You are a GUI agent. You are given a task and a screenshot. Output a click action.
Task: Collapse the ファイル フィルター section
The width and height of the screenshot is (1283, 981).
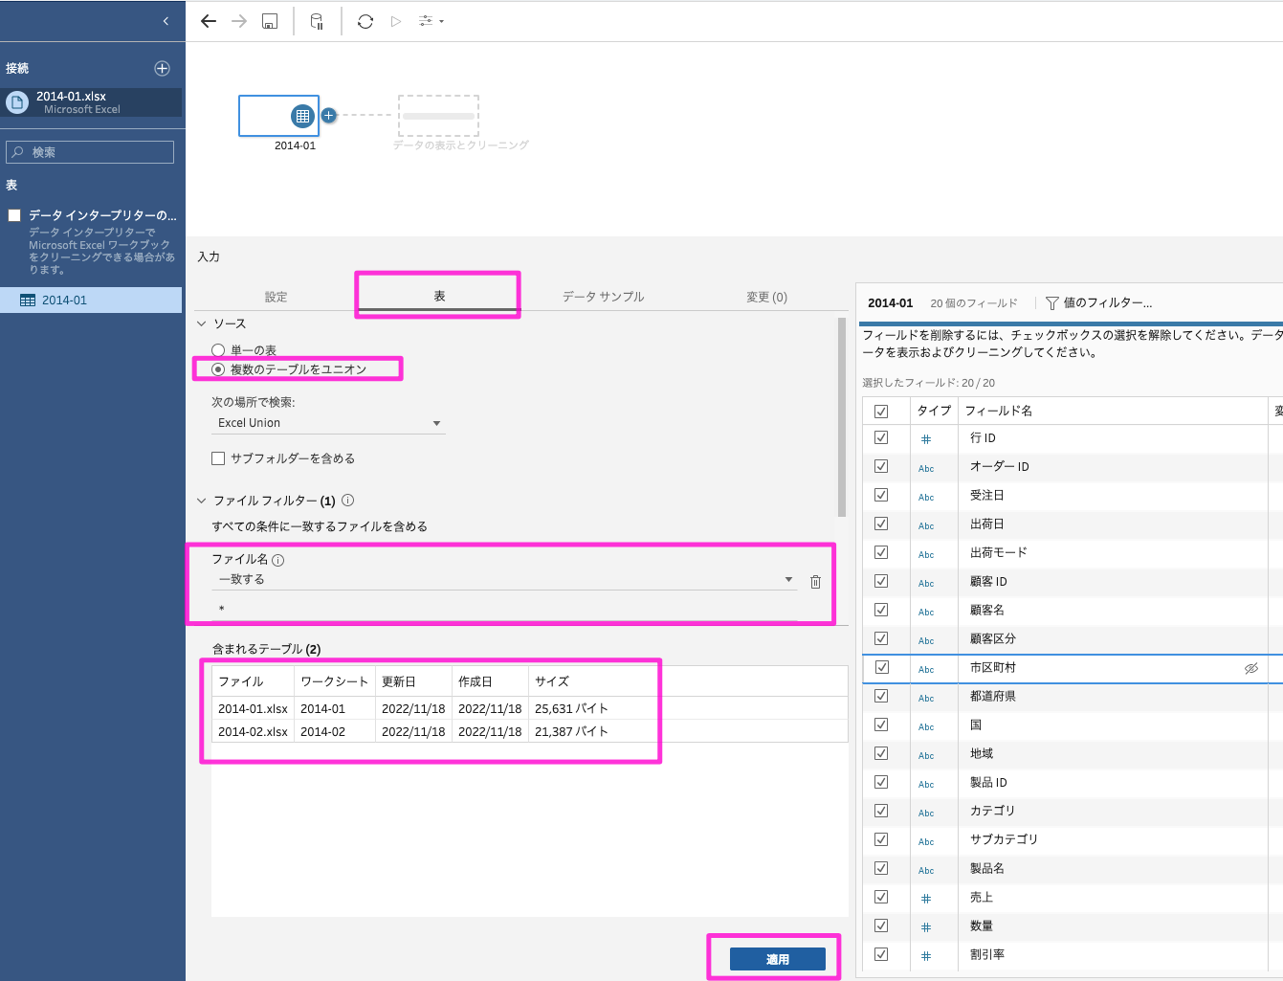(x=201, y=500)
